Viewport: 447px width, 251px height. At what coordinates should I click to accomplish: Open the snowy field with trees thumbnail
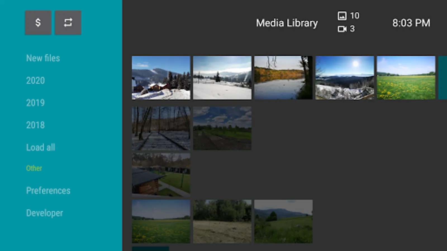[x=222, y=78]
